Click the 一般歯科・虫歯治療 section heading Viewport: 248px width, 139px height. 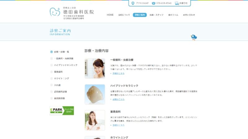pos(122,60)
